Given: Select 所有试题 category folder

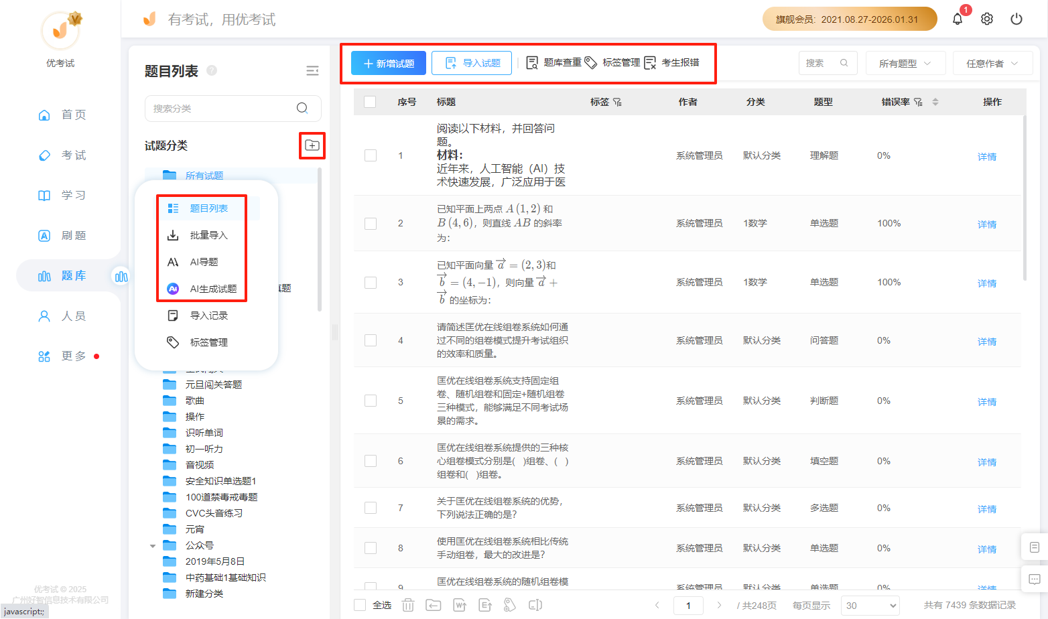Looking at the screenshot, I should pos(204,176).
